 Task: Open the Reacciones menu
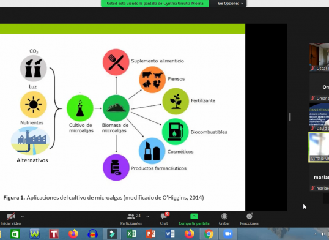click(250, 219)
